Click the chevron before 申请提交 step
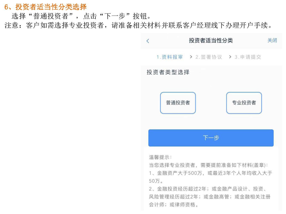Viewport: 286px width, 214px height. (230, 57)
